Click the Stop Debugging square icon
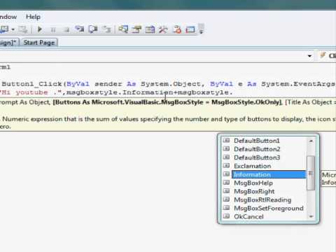The image size is (336, 252). pos(66,29)
